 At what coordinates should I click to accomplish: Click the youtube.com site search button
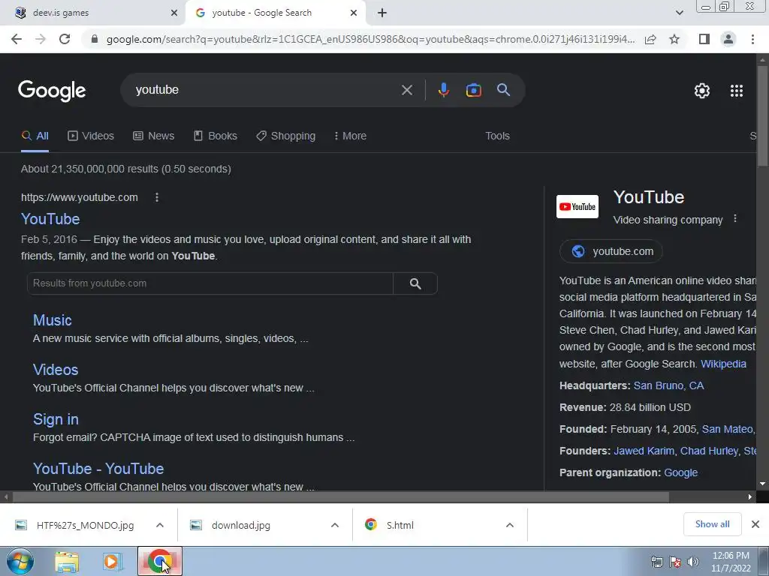click(415, 283)
